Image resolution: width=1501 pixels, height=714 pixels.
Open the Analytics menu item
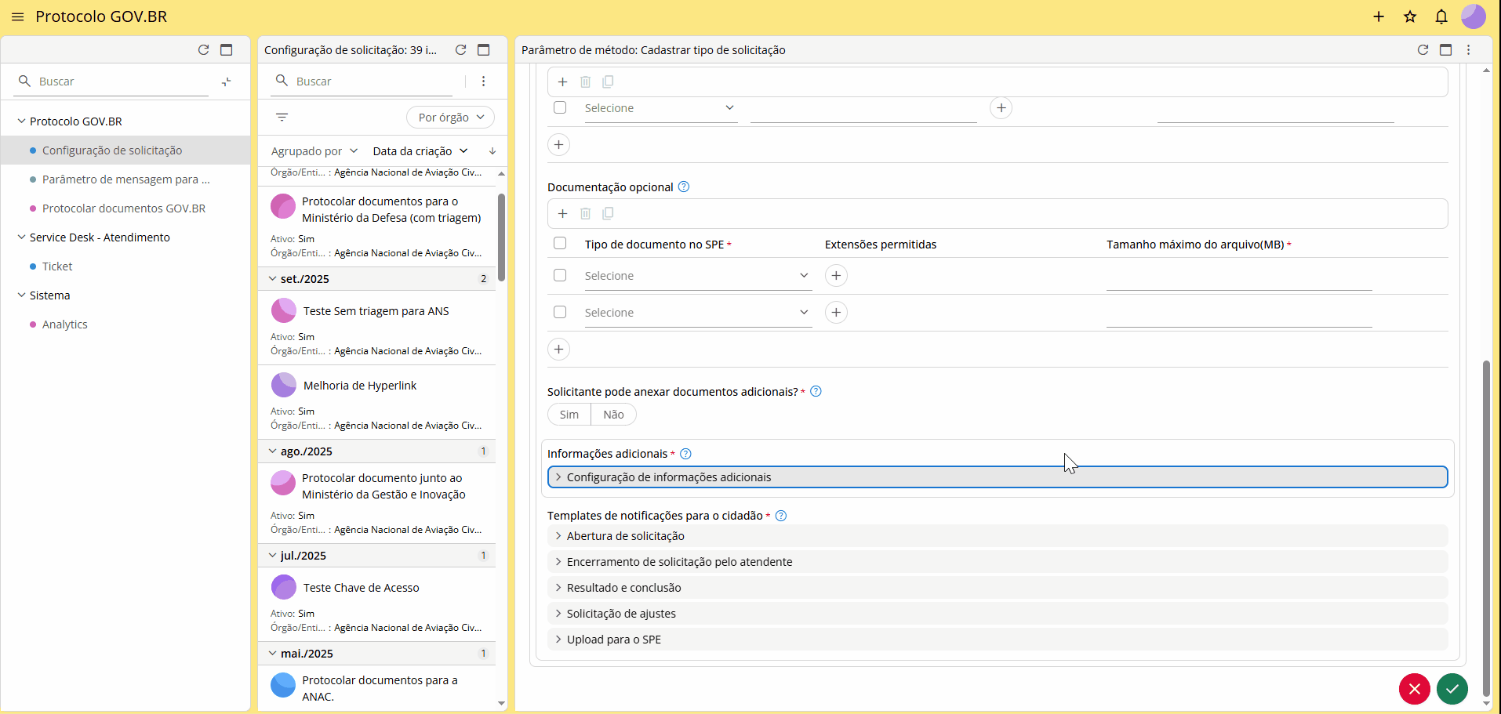click(x=125, y=324)
